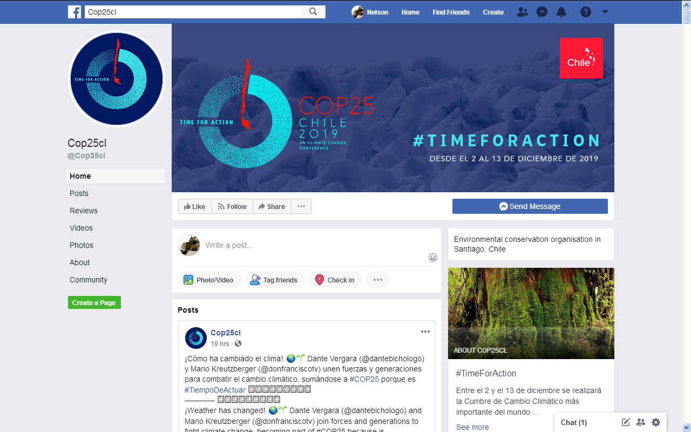Add Photo/Video to post
Screen dimensions: 691x432
click(209, 280)
